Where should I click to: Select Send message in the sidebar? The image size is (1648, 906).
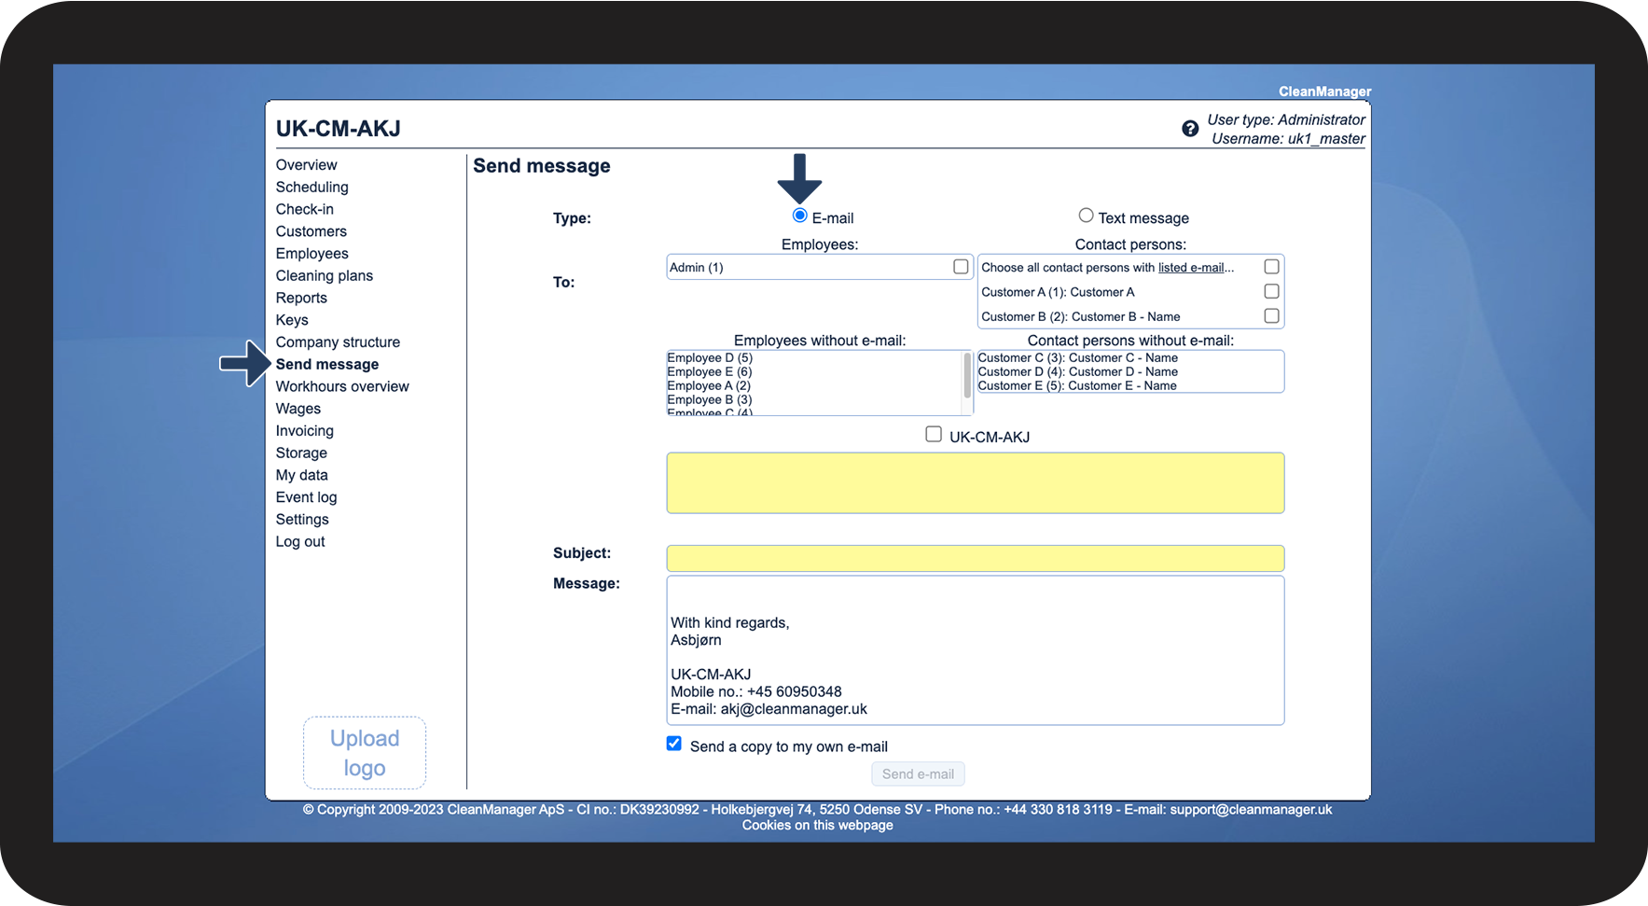[x=327, y=365]
